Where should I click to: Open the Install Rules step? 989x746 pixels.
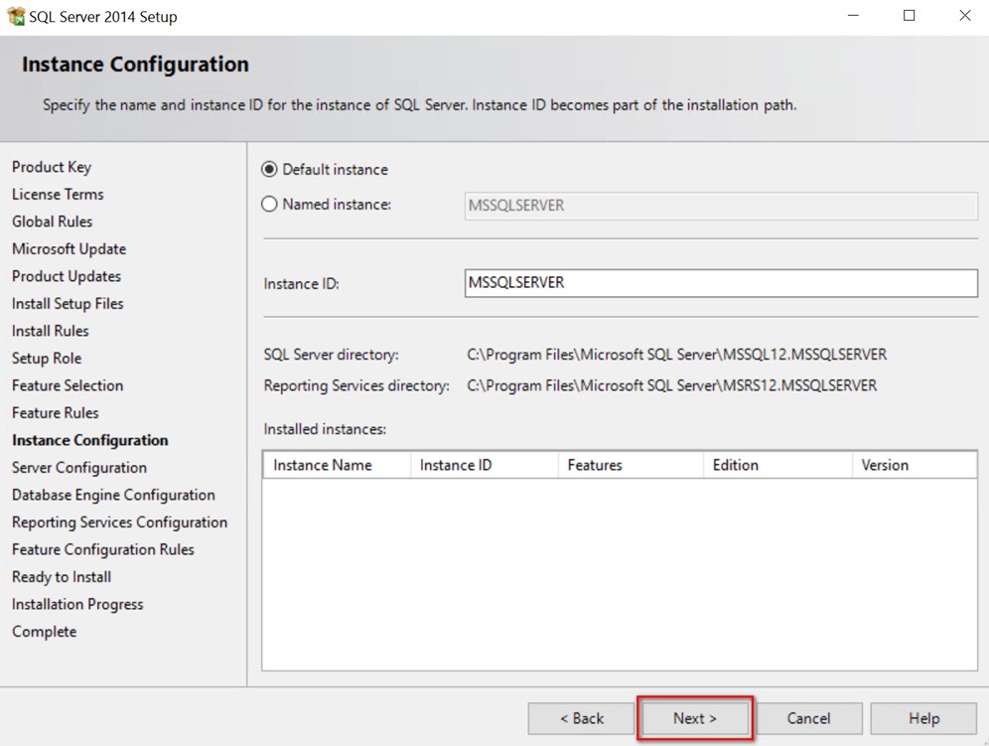click(51, 331)
